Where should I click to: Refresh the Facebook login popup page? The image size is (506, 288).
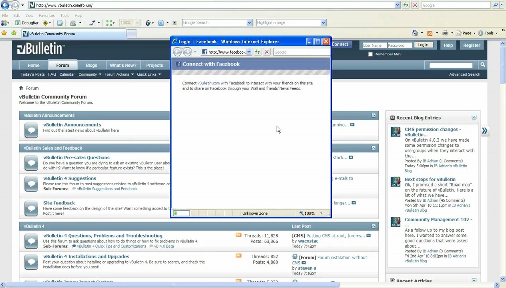pos(257,52)
